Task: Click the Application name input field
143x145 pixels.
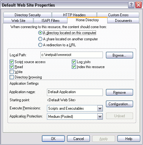Action: (x=75, y=92)
